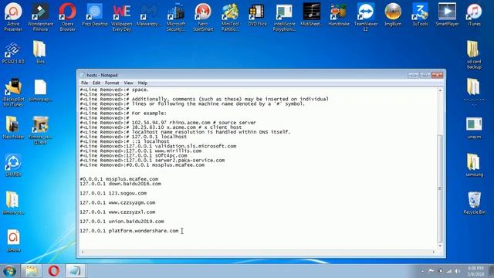Click the network icon in system tray
The width and height of the screenshot is (494, 278).
(449, 271)
